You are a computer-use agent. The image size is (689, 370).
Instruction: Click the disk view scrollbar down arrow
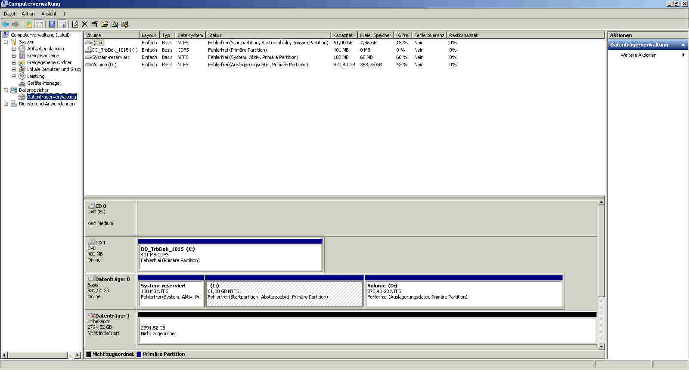click(x=601, y=346)
